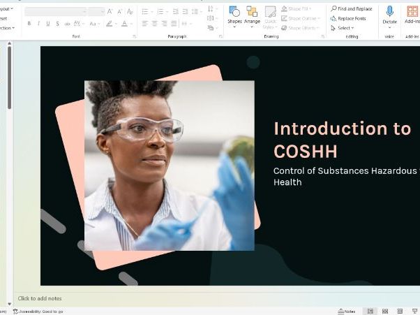
Task: Open the Select dropdown
Action: [343, 28]
